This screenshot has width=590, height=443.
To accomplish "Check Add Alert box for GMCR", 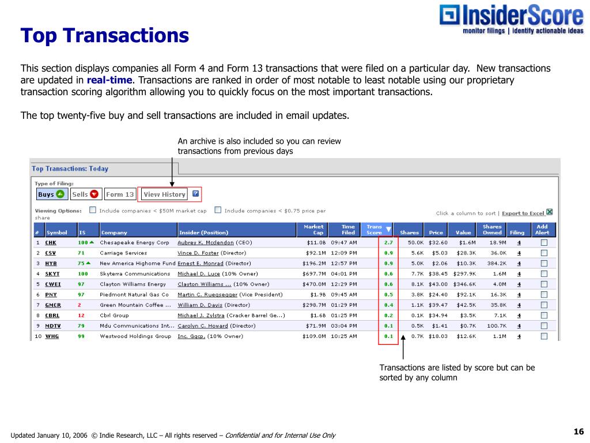I will pyautogui.click(x=544, y=305).
